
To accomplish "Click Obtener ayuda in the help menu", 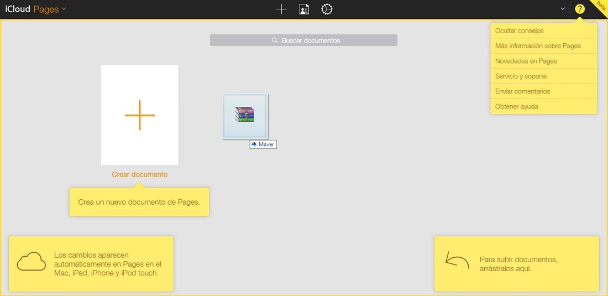I will [x=544, y=106].
